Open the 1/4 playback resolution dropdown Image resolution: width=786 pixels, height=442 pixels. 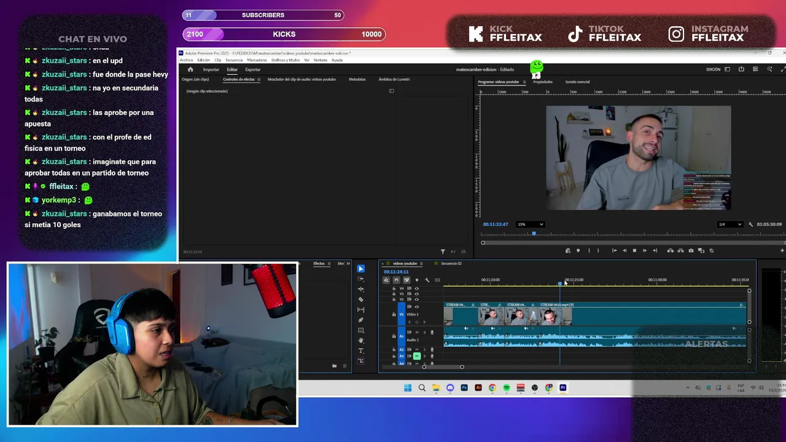coord(730,224)
